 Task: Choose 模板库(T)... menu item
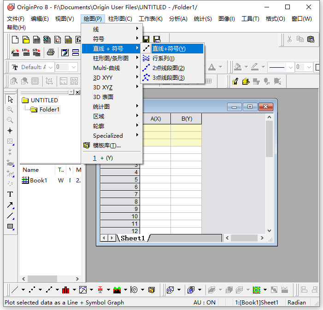pos(112,146)
